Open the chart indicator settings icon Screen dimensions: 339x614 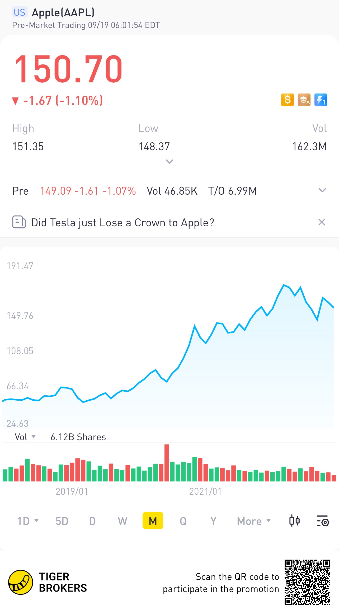[x=323, y=521]
